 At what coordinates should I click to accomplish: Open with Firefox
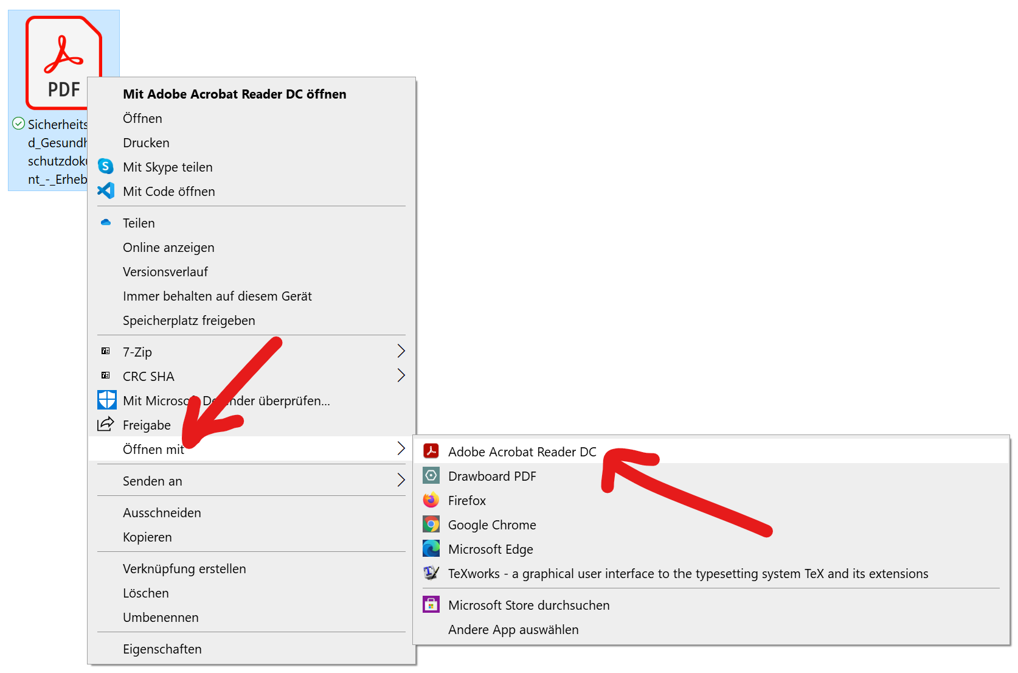click(x=711, y=500)
